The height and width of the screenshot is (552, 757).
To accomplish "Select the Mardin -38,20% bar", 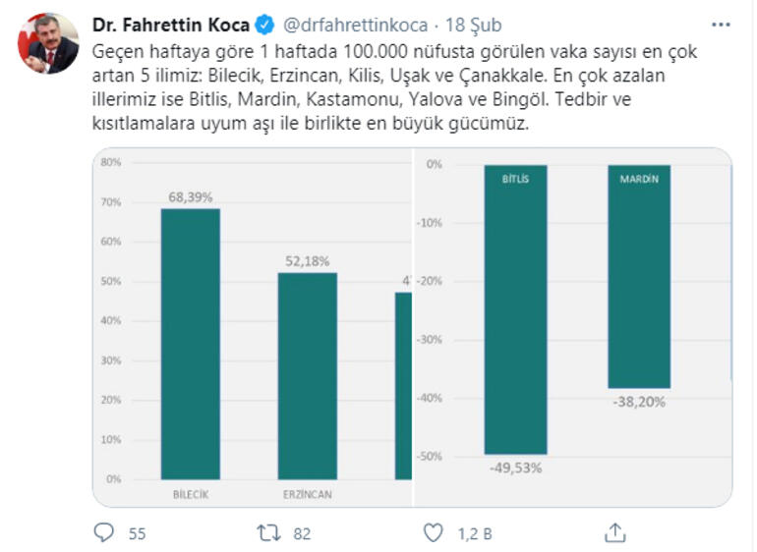I will pos(639,276).
